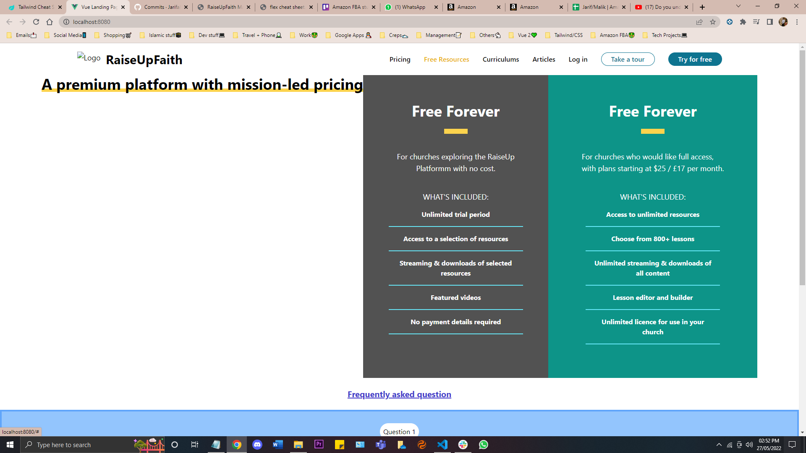Open the Free Resources nav link
806x453 pixels.
point(446,59)
